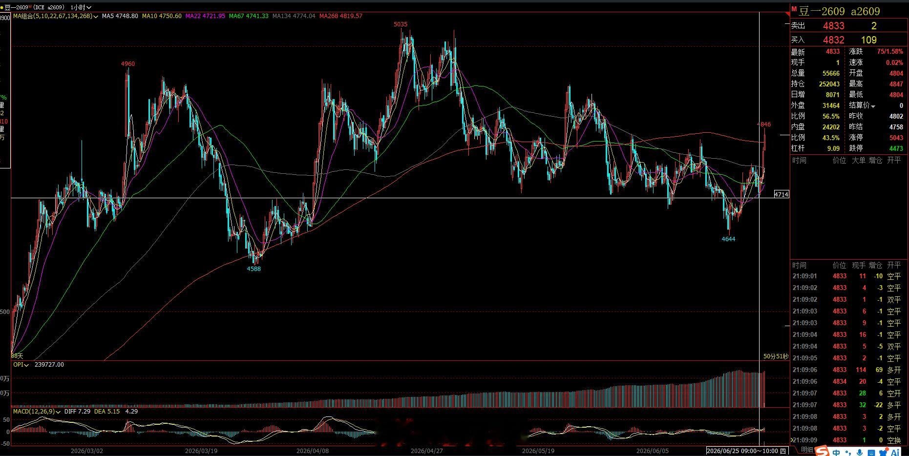This screenshot has height=456, width=909.
Task: Open the 结算价 dropdown arrow in quote panel
Action: [873, 106]
